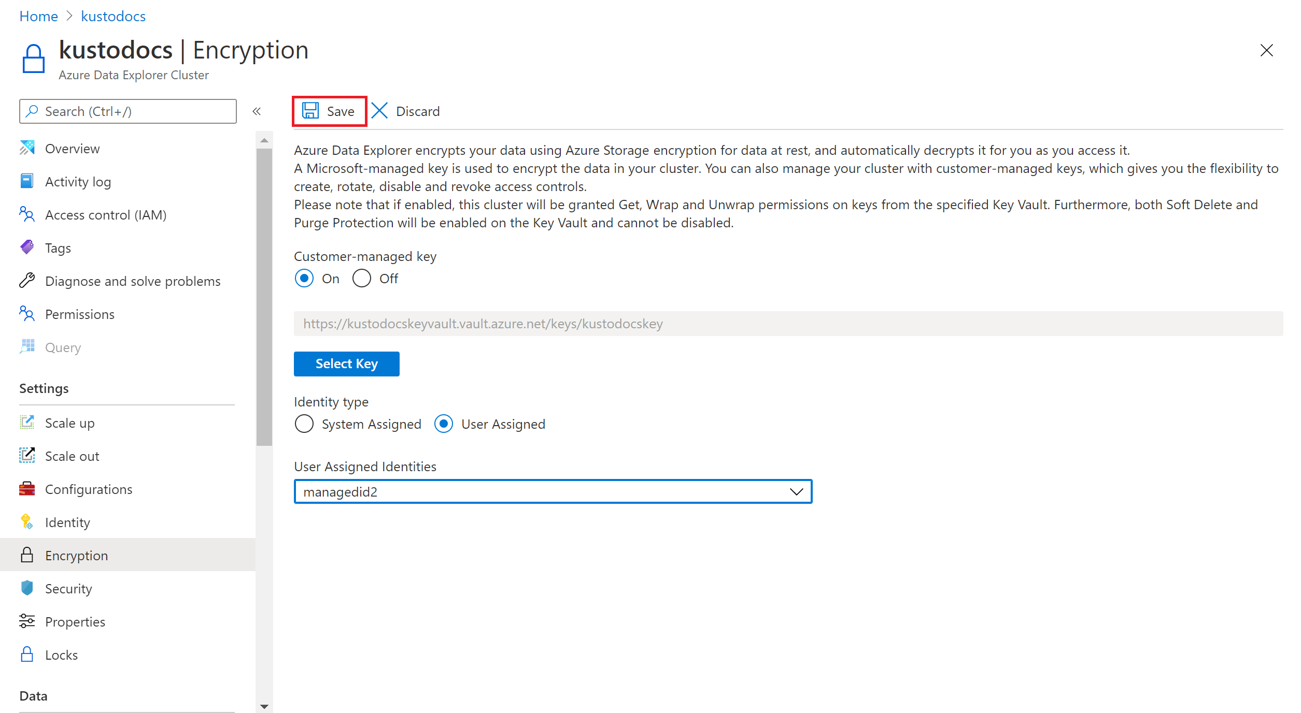
Task: Click Select Key to choose vault key
Action: pyautogui.click(x=347, y=363)
